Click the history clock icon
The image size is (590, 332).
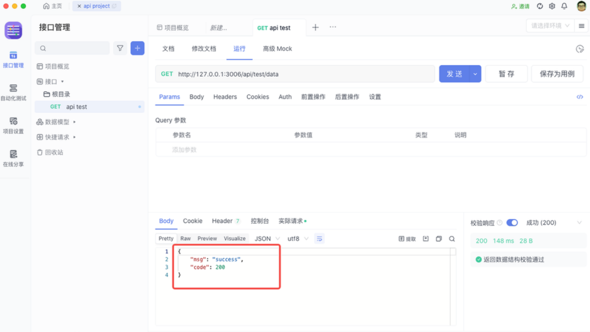pyautogui.click(x=580, y=49)
